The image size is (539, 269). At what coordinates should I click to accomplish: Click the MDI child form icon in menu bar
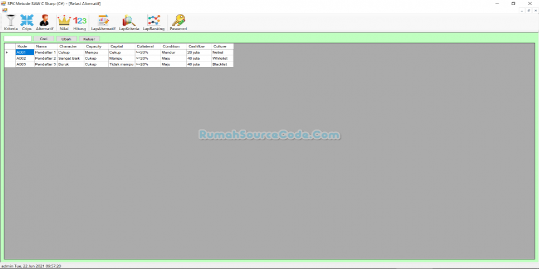tap(4, 10)
